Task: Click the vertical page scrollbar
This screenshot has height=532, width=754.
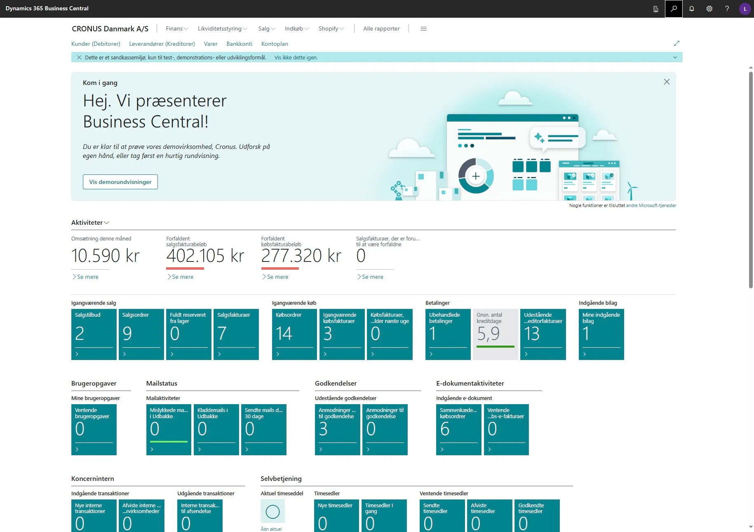Action: (x=751, y=180)
